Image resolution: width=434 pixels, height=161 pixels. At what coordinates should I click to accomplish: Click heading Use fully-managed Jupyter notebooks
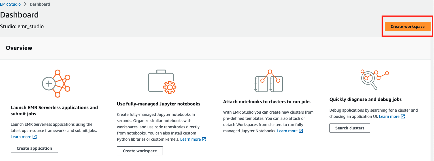coord(159,104)
